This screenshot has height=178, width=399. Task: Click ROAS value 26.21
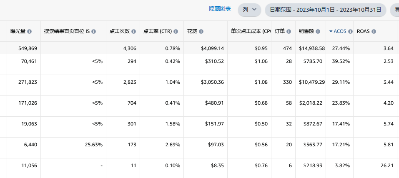pos(387,165)
